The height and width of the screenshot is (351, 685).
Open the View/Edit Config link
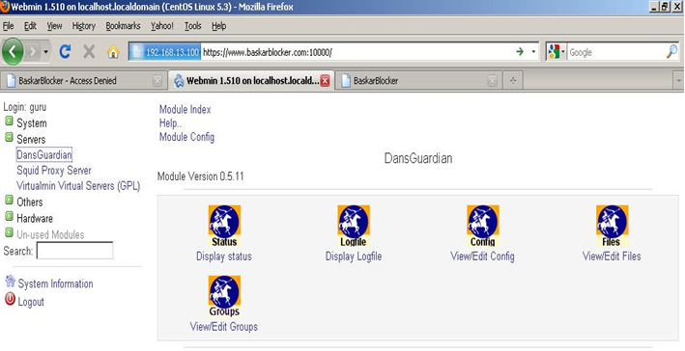coord(482,256)
